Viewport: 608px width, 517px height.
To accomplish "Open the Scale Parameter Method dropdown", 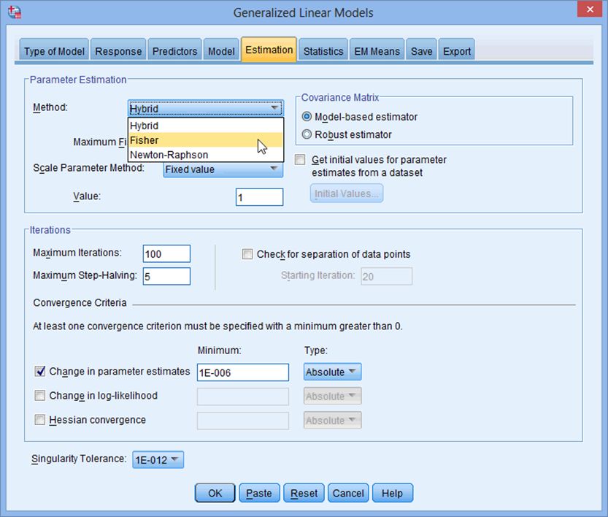I will 223,169.
